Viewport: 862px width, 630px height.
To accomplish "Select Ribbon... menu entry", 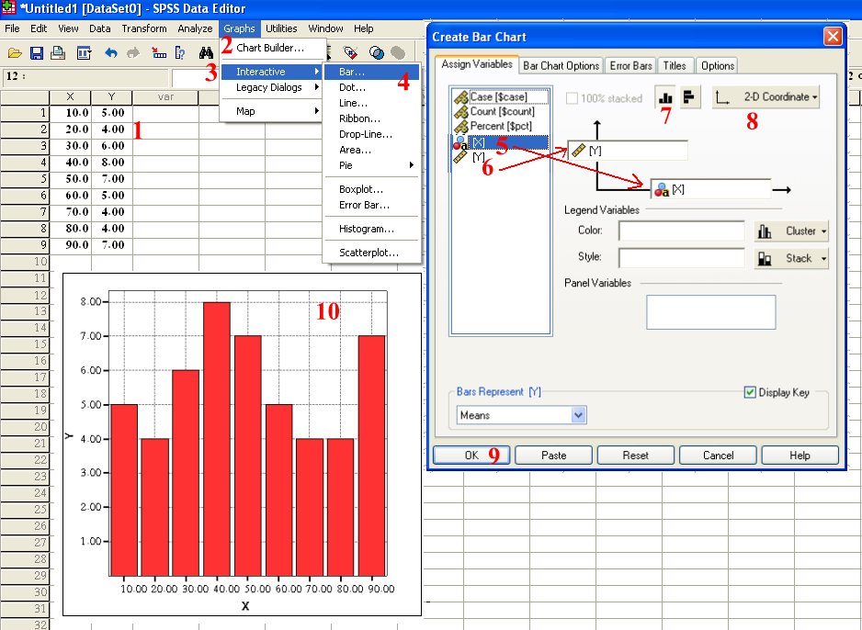I will [372, 118].
